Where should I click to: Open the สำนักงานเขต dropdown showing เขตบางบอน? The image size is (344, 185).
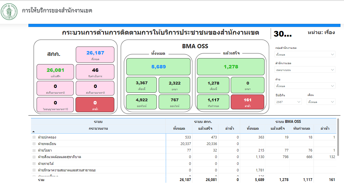tap(305, 70)
